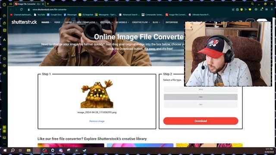Reload the current page
Image resolution: width=276 pixels, height=155 pixels.
pos(22,9)
